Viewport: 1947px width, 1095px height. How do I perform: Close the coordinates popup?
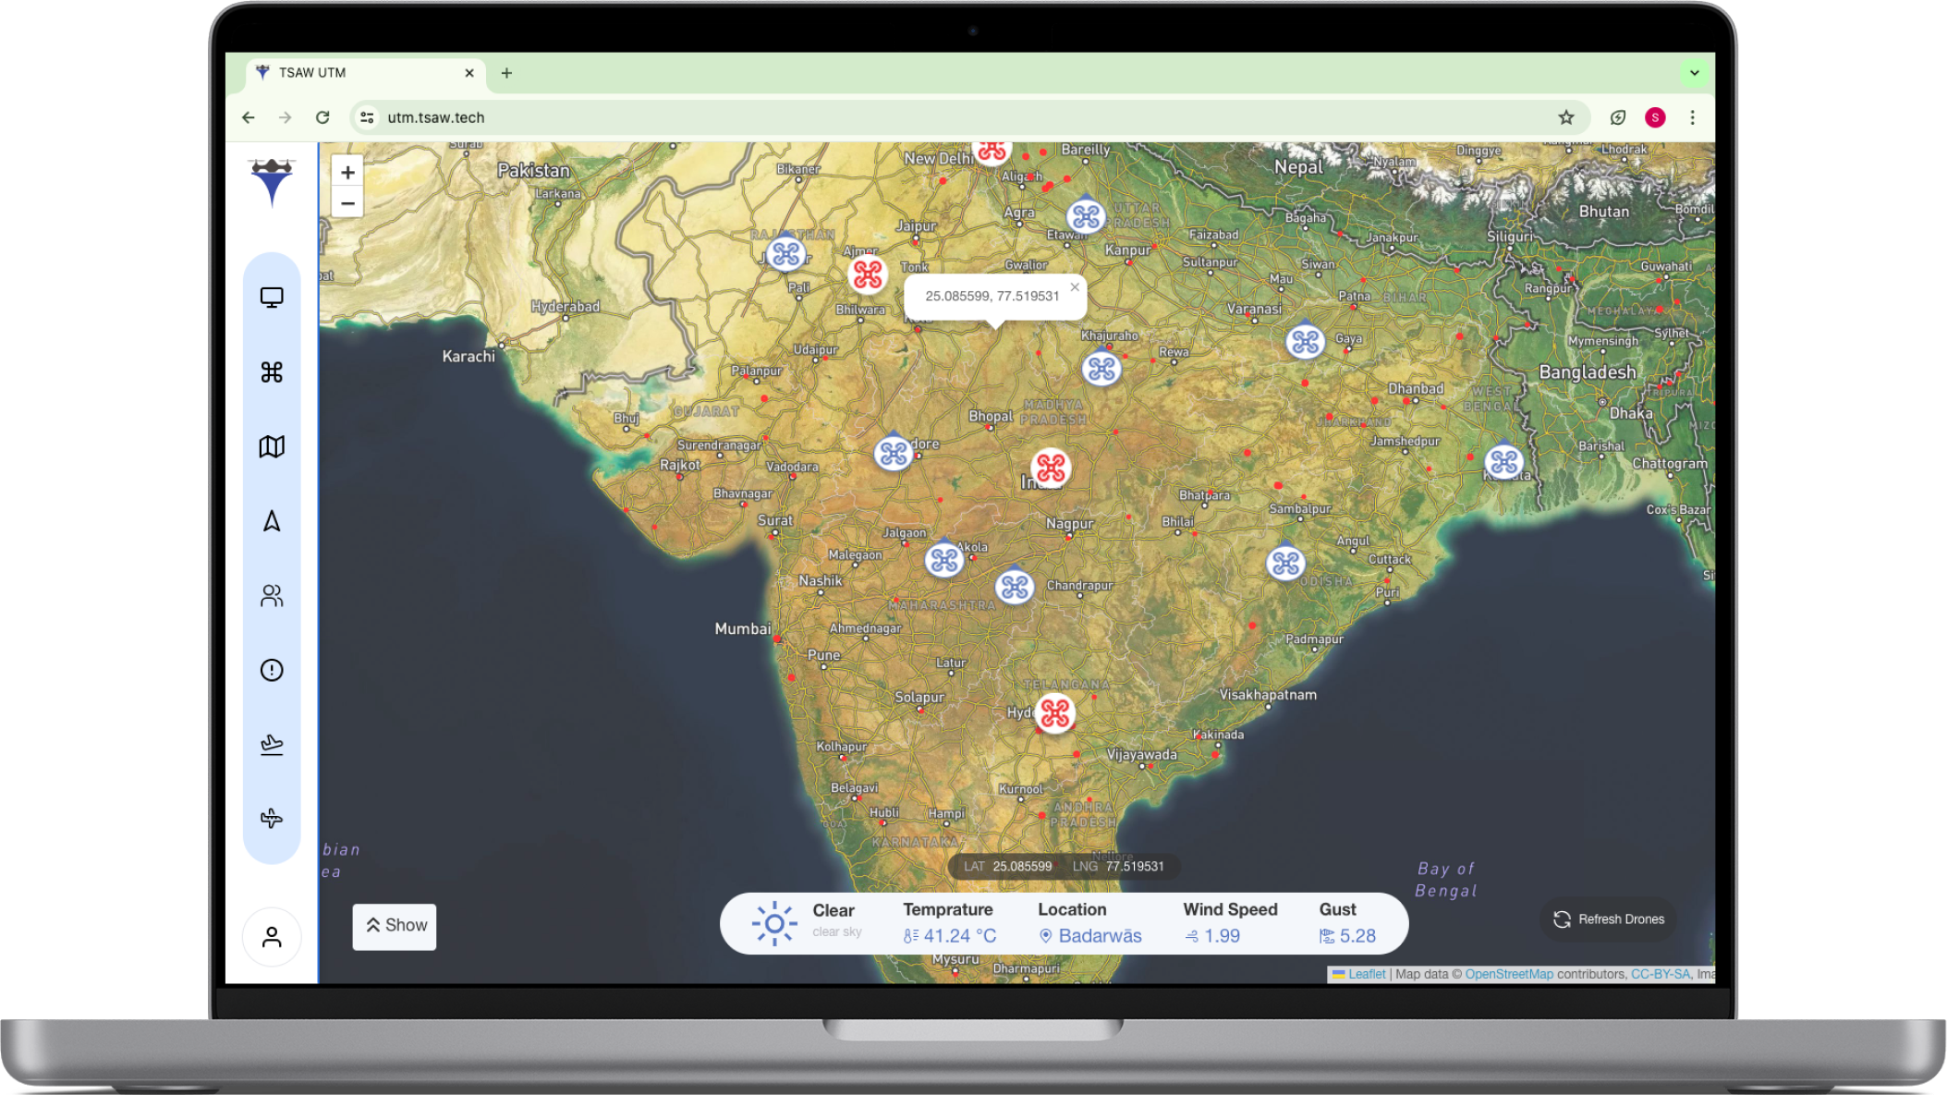point(1075,287)
